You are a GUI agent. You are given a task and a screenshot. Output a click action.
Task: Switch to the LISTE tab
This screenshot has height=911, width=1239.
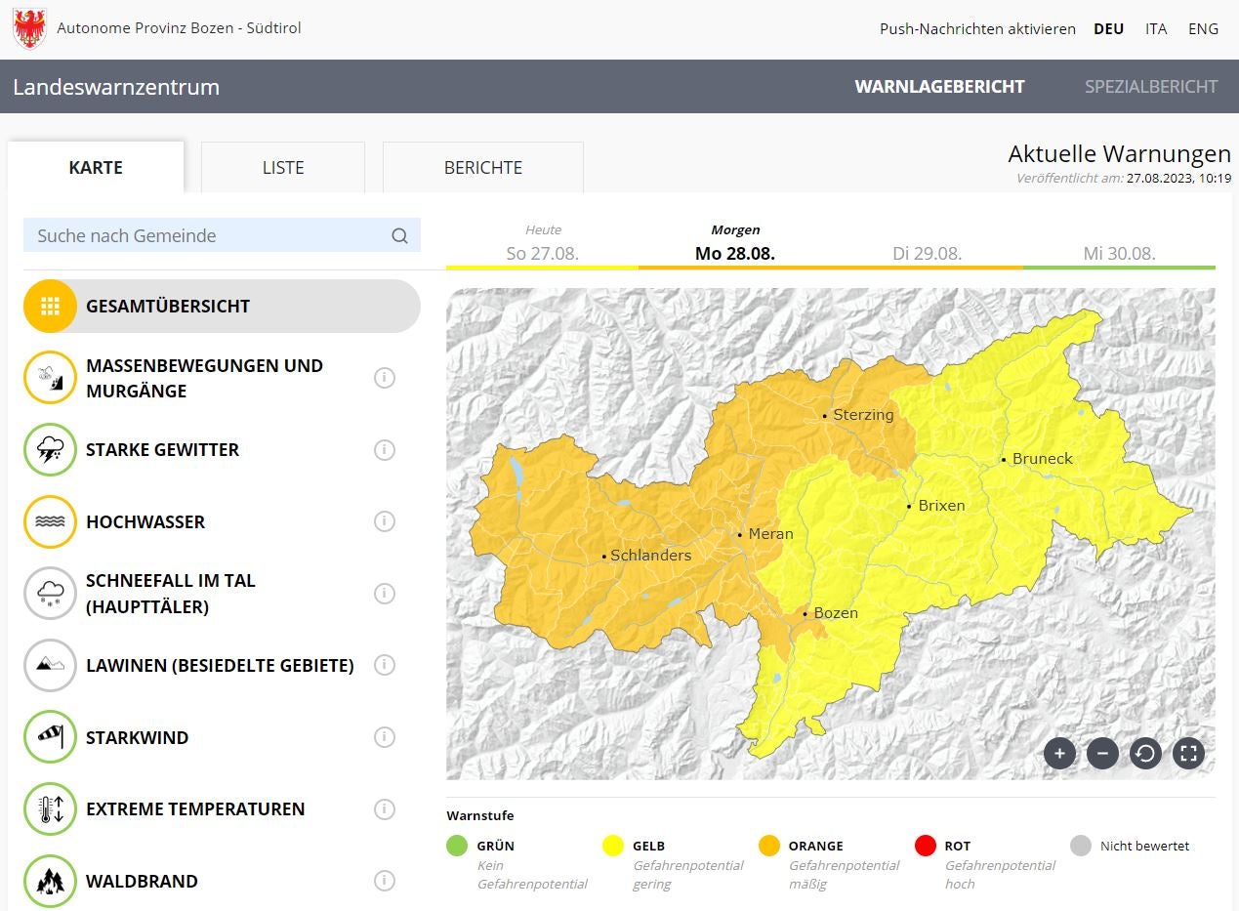(283, 168)
